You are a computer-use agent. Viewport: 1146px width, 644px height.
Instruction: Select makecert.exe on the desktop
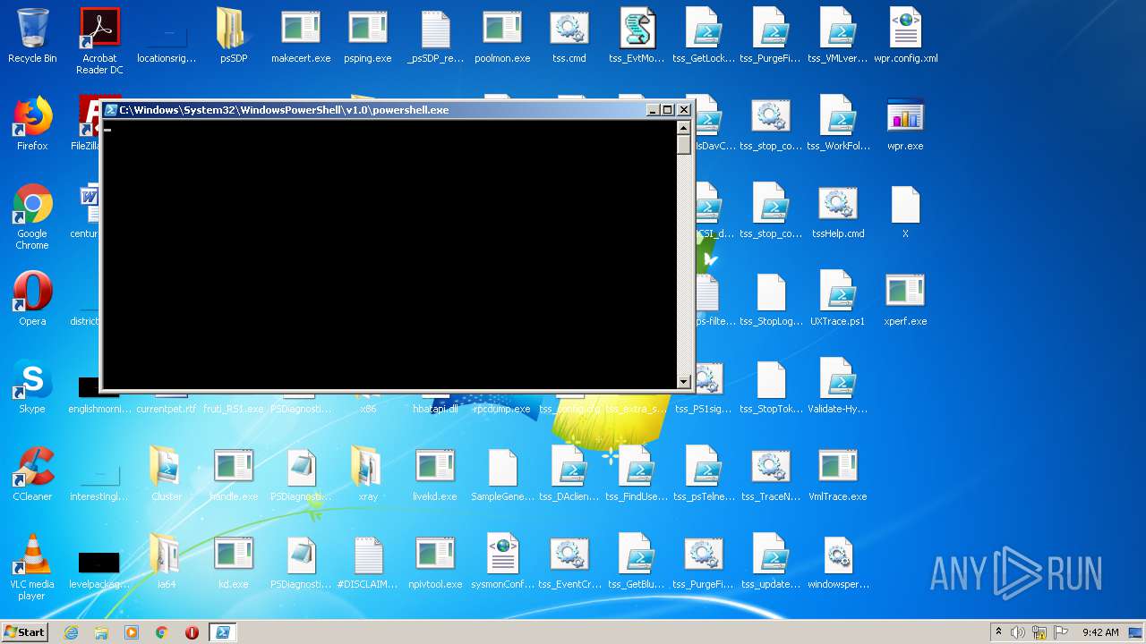[301, 37]
